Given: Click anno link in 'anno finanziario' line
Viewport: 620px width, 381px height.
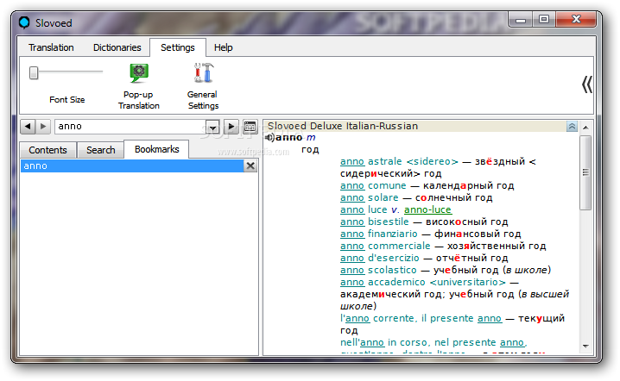Looking at the screenshot, I should 352,234.
